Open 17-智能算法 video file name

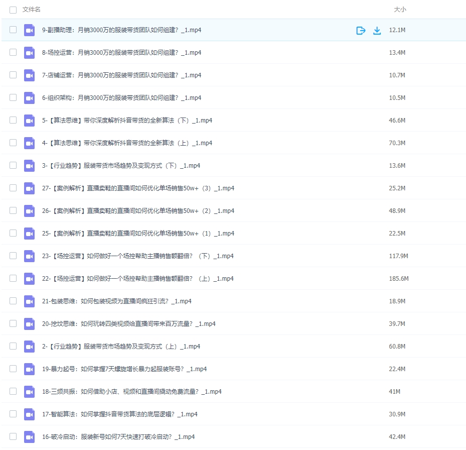click(x=119, y=414)
